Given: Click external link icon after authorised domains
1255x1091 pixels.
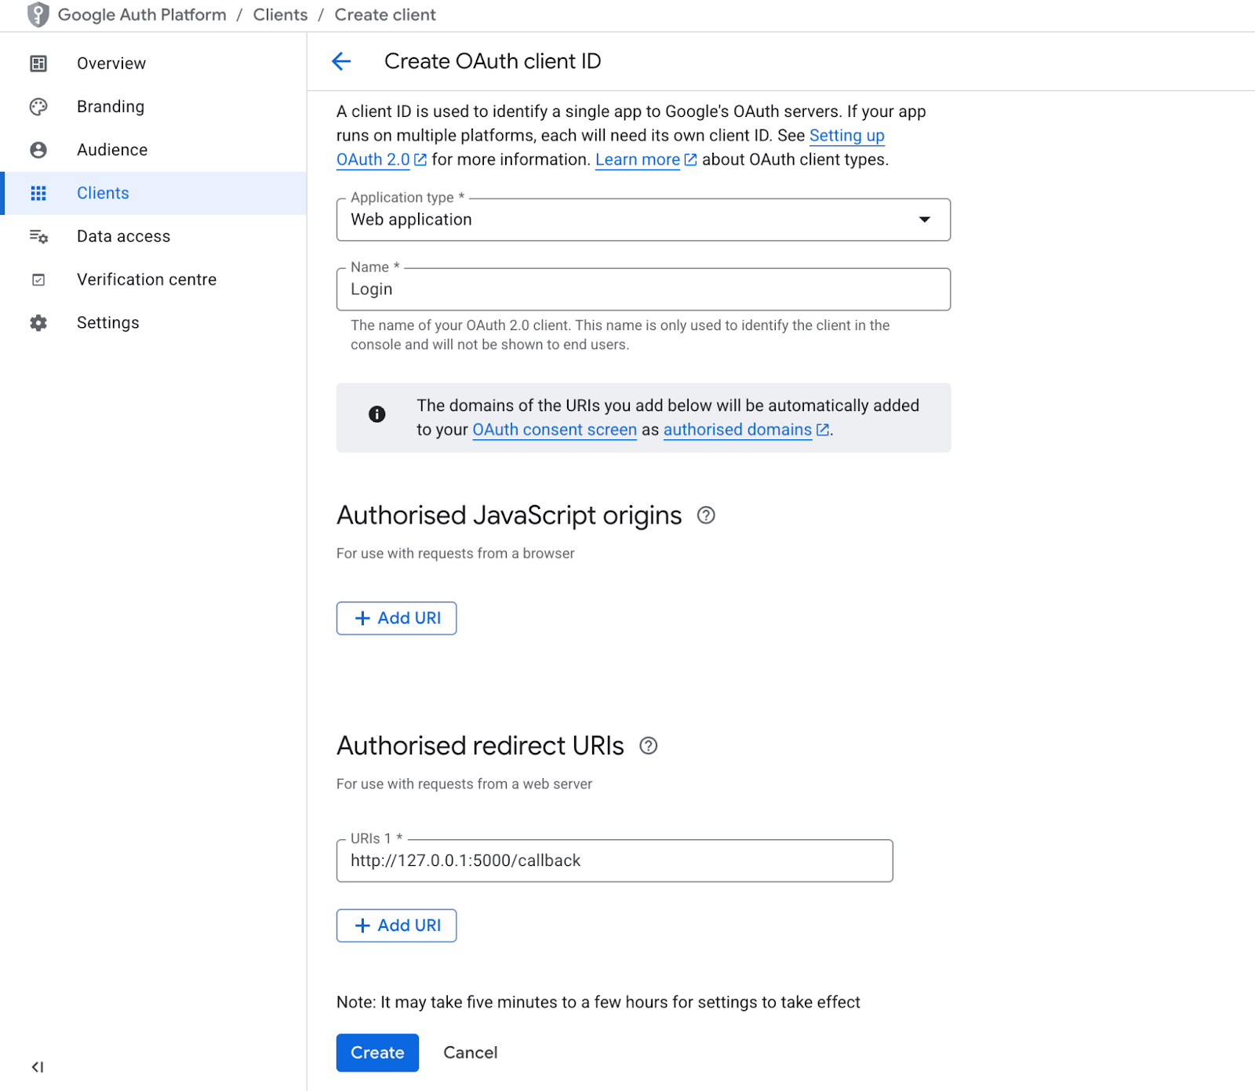Looking at the screenshot, I should tap(822, 430).
